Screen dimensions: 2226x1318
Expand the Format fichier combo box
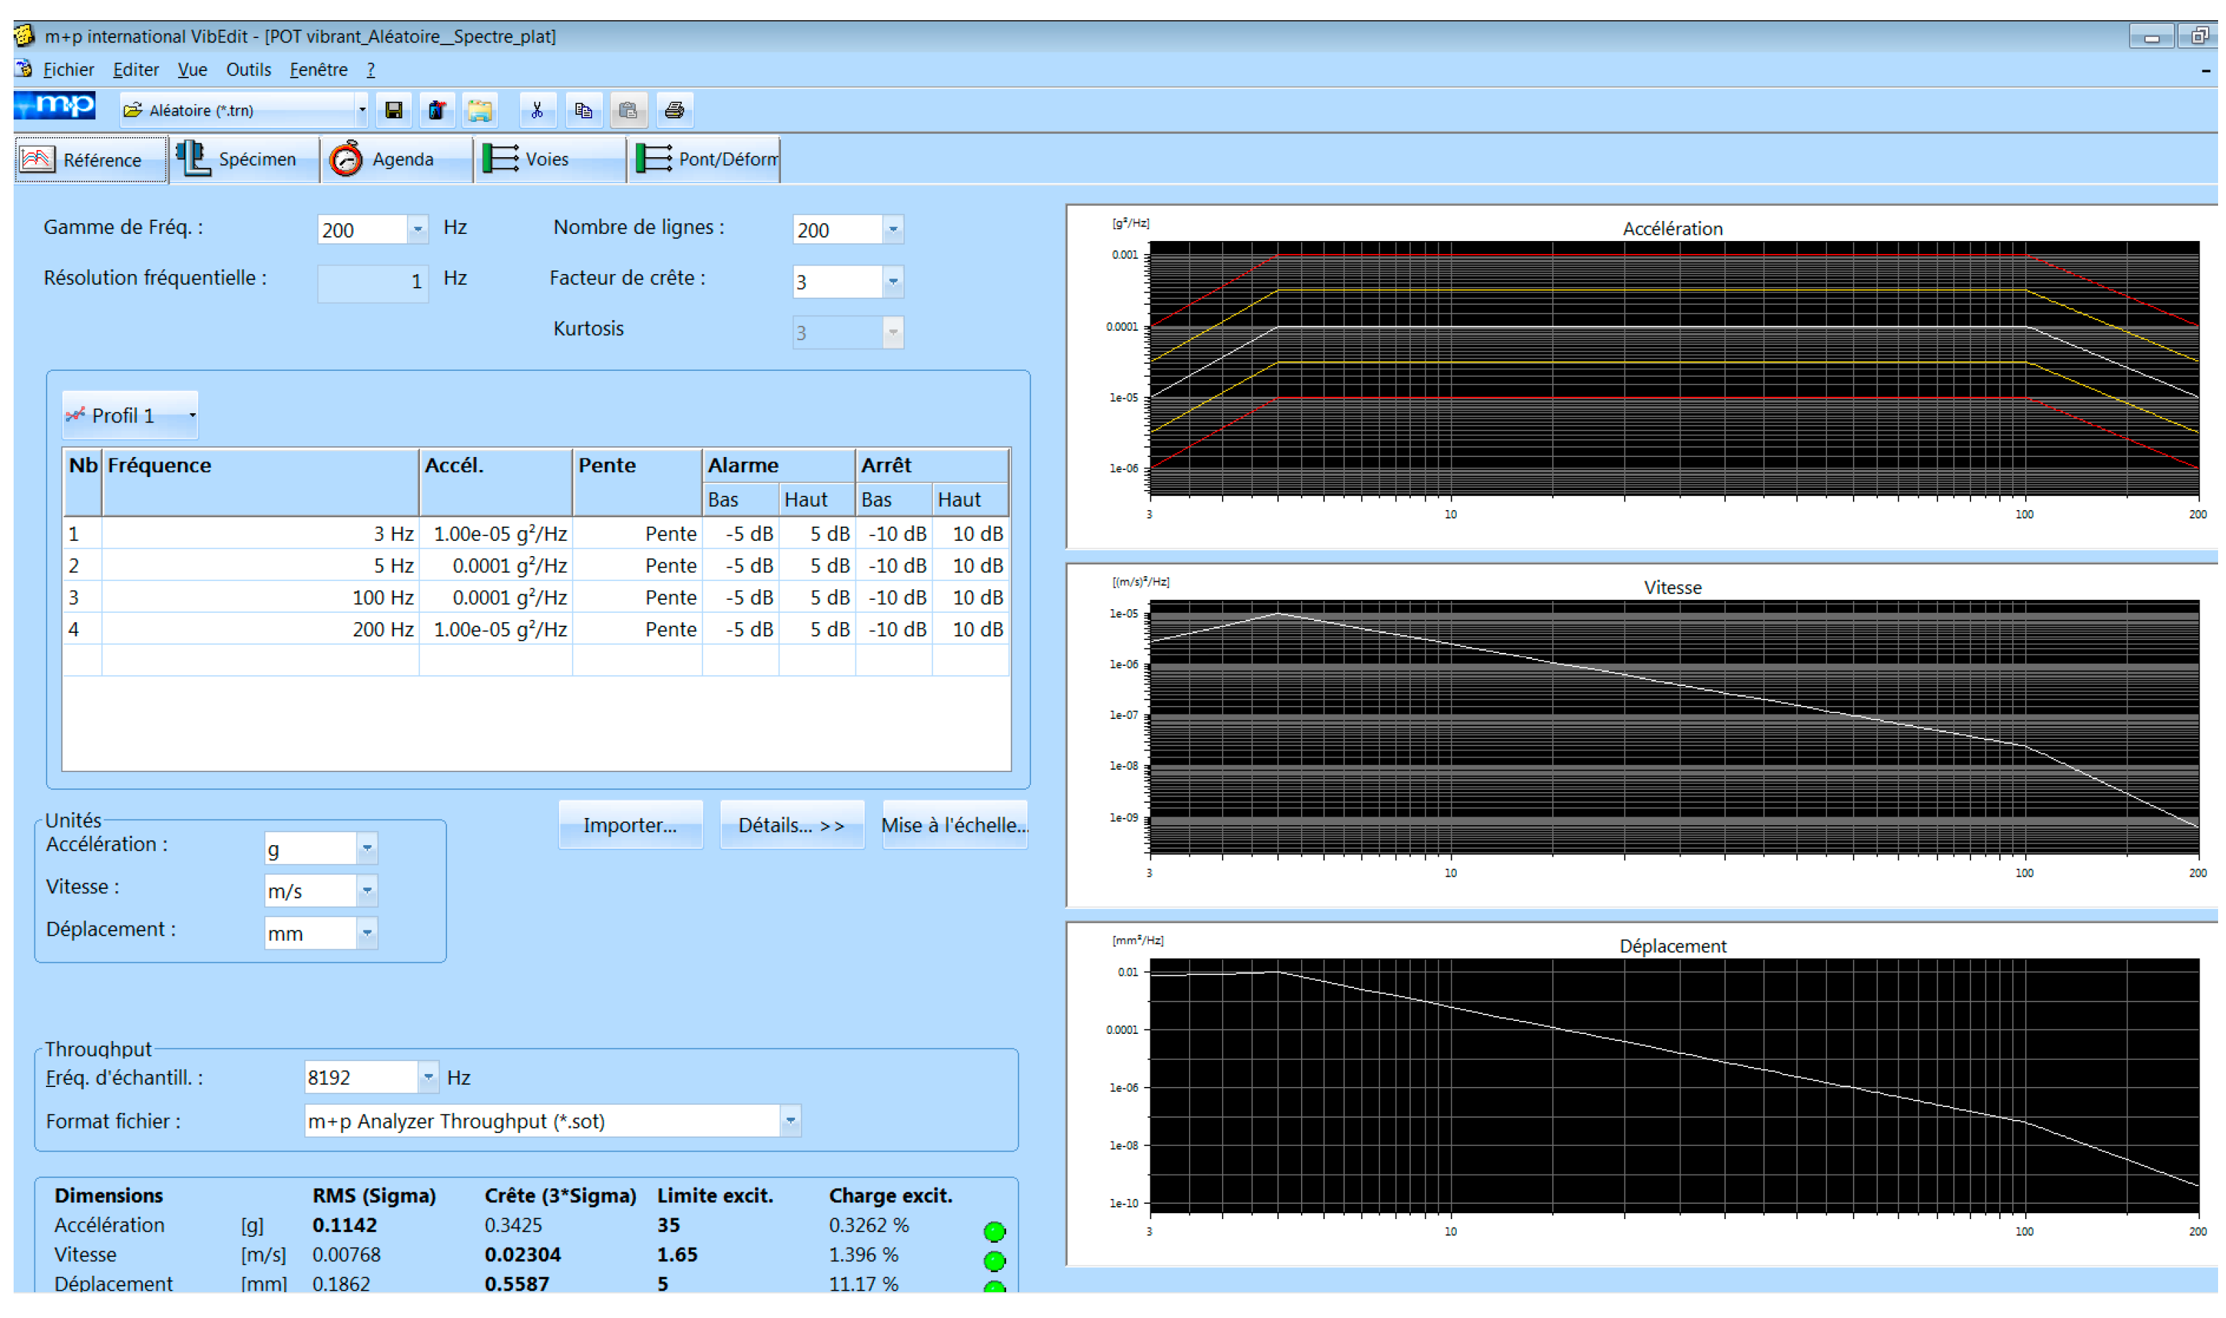(x=789, y=1121)
